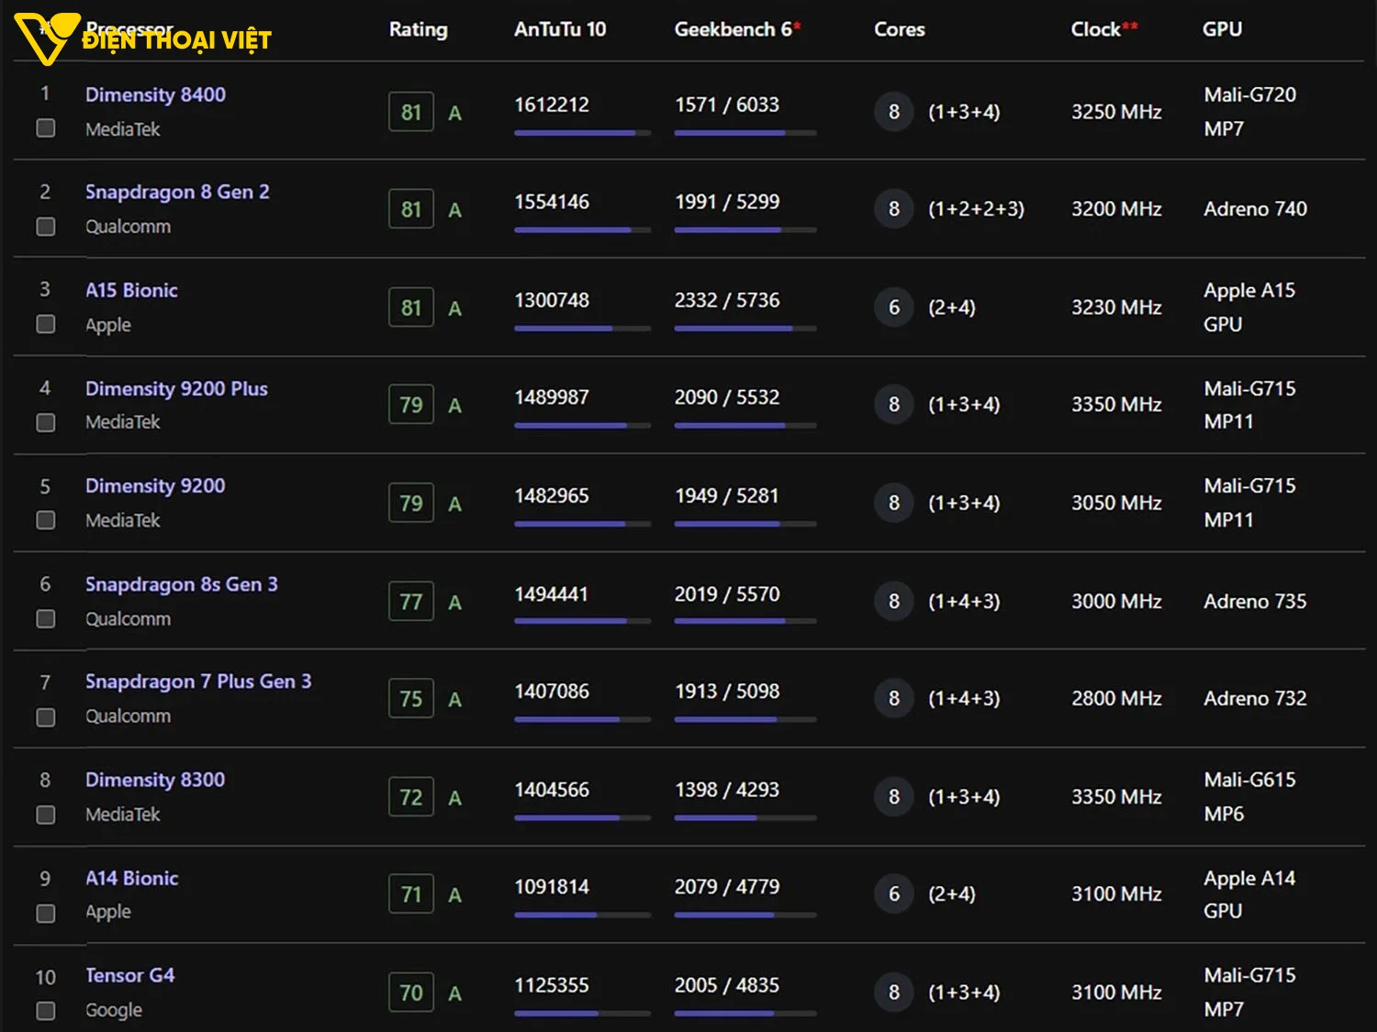Click the rating badge 79 for Dimensity 9200 Plus
Screen dimensions: 1377x1032
pyautogui.click(x=410, y=405)
